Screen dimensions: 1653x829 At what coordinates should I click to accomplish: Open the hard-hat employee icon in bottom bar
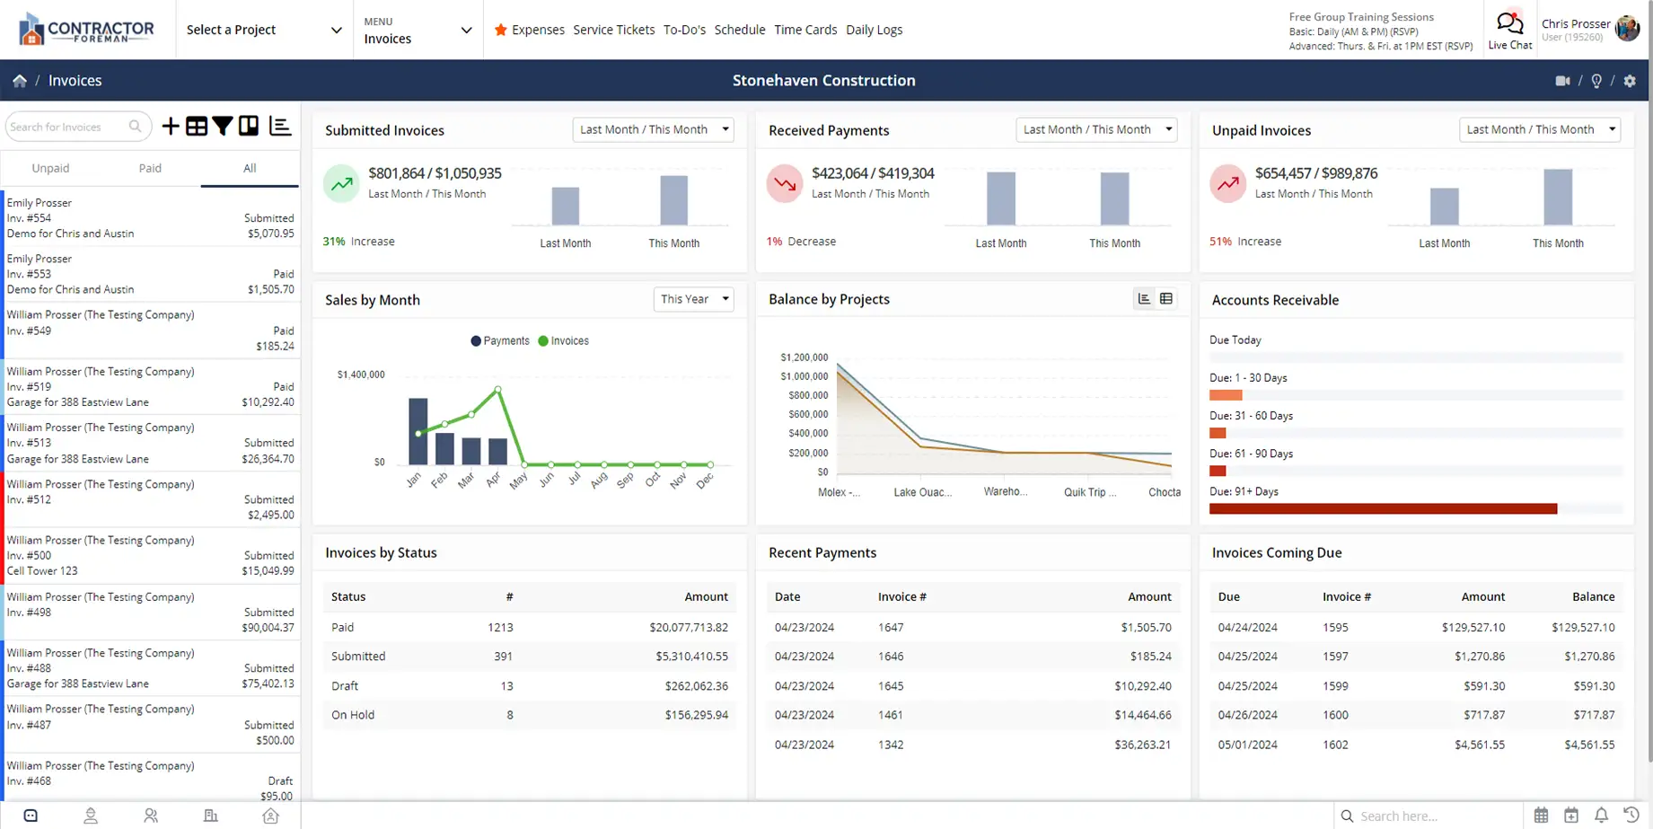click(91, 816)
